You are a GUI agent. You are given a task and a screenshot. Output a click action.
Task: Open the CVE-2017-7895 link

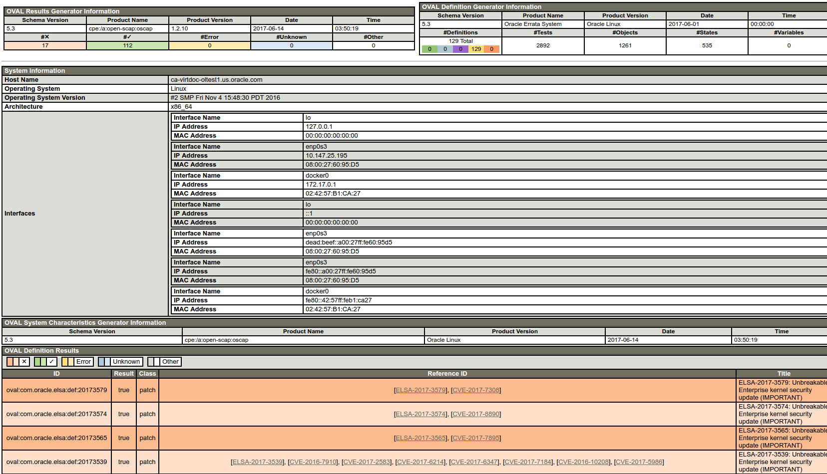pos(476,438)
